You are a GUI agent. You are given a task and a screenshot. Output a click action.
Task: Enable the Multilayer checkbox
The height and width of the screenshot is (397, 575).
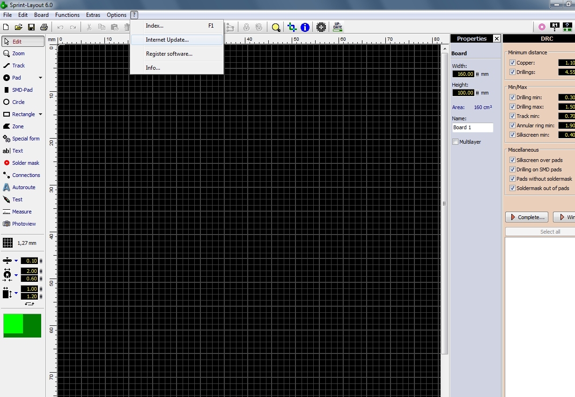(x=456, y=142)
